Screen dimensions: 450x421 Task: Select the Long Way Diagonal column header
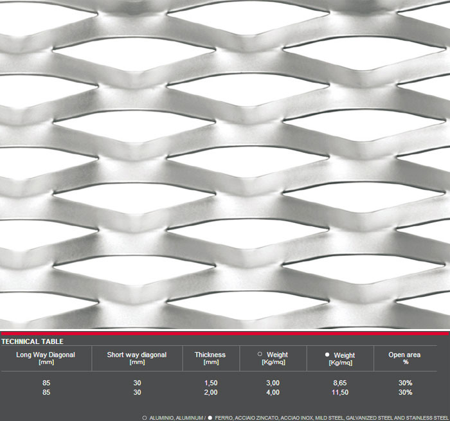click(x=46, y=358)
